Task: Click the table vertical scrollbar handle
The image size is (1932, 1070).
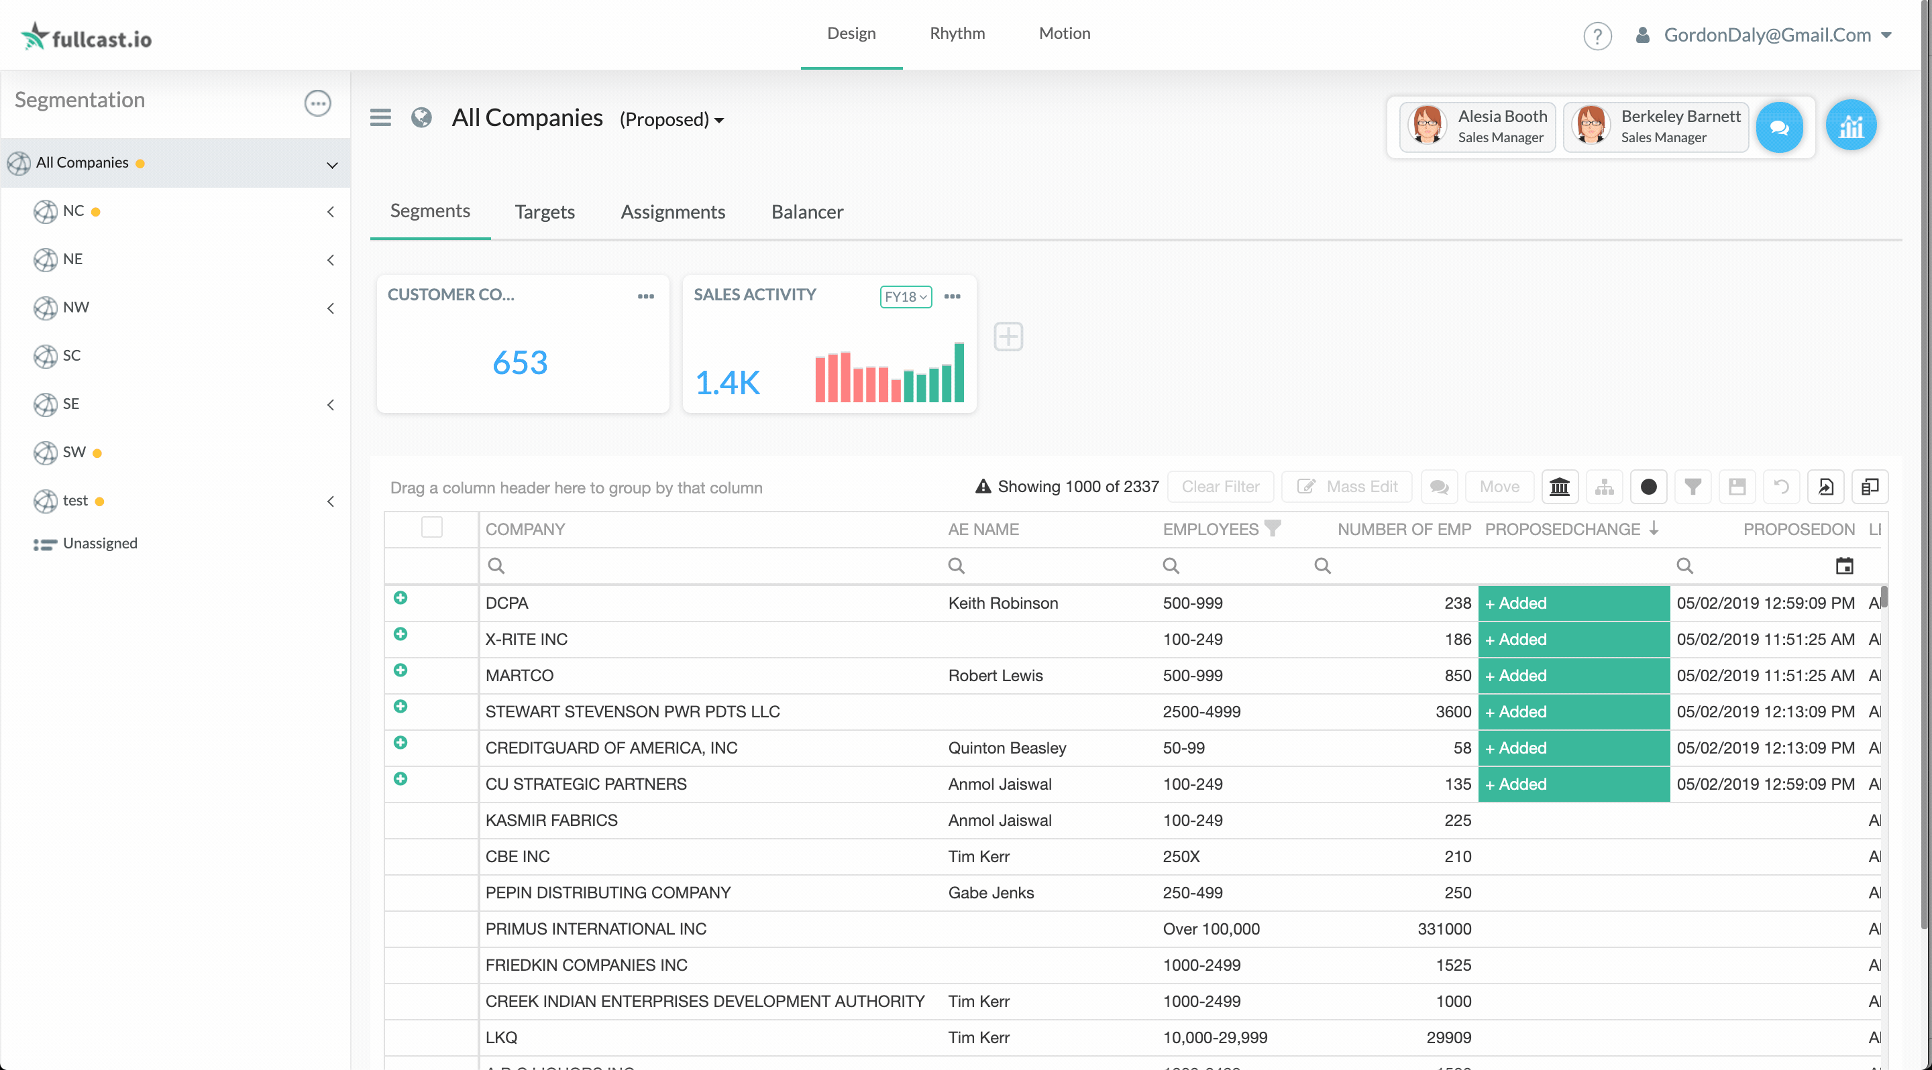Action: (1882, 597)
